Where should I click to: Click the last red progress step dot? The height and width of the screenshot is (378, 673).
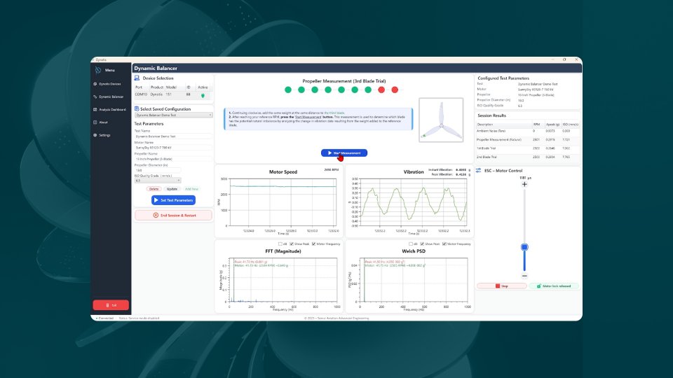(395, 90)
